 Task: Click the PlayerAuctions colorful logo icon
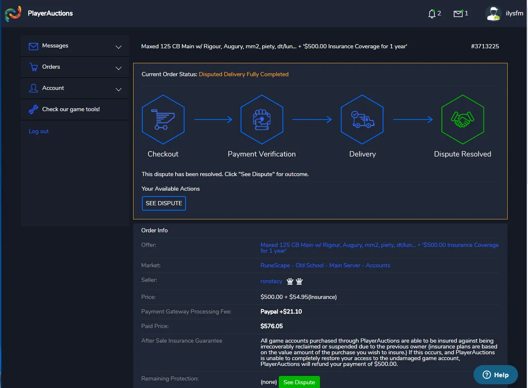[13, 13]
